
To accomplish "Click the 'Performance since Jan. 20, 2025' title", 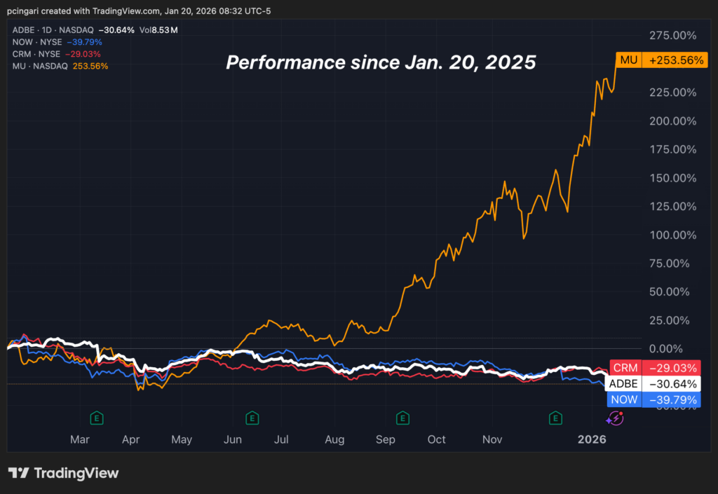I will (381, 62).
